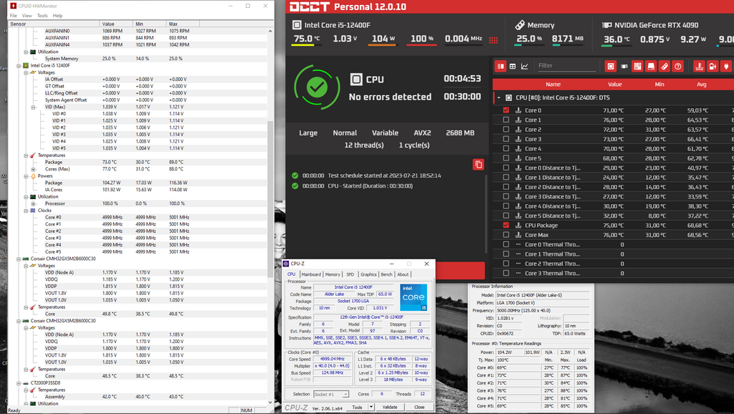
Task: Switch to the SPD tab in CPU-Z
Action: click(350, 274)
